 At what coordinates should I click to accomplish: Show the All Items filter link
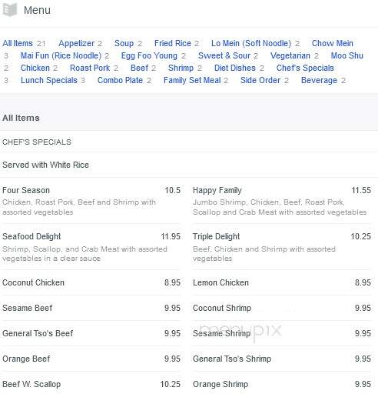pos(18,43)
